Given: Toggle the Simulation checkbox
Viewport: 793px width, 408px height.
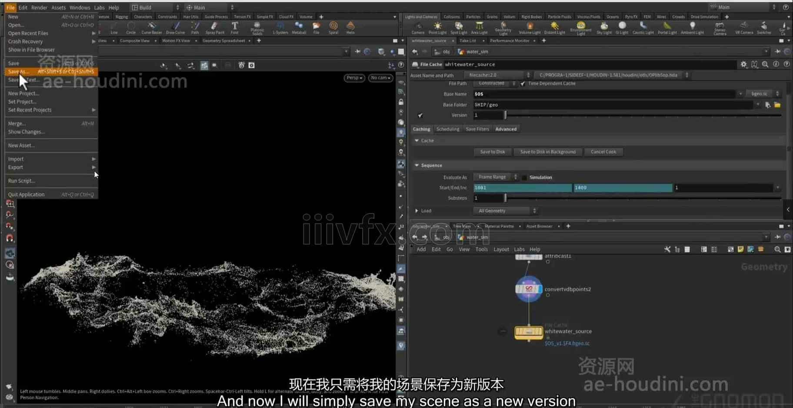Looking at the screenshot, I should click(x=524, y=177).
